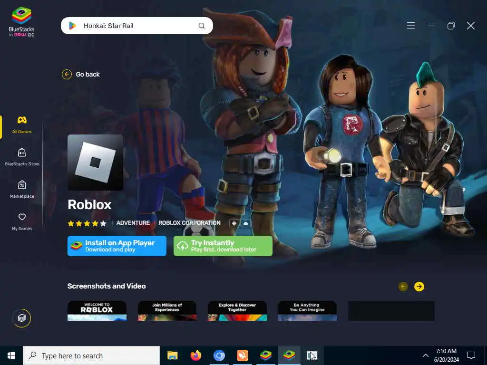Image resolution: width=487 pixels, height=365 pixels.
Task: Open the Welcome to Roblox screenshot
Action: pos(97,311)
